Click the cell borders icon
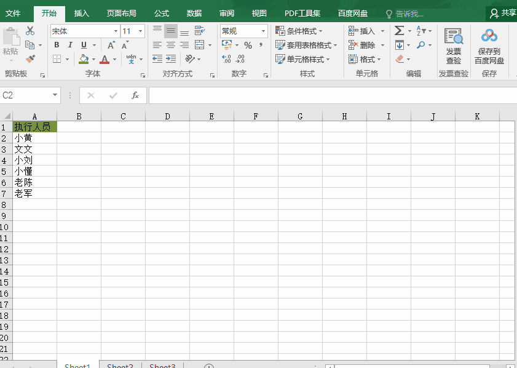 pos(57,59)
